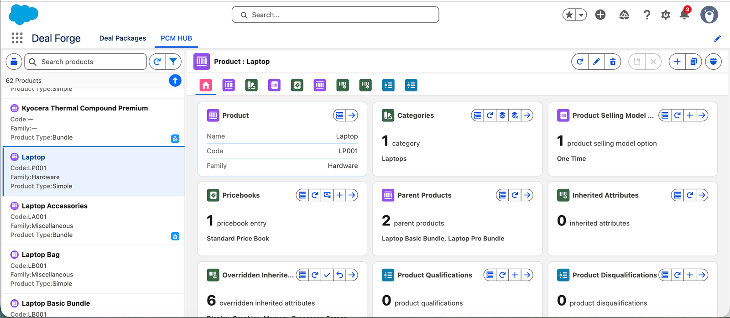Open list view on Pricebooks card
Screen dimensions: 730x318
point(302,195)
